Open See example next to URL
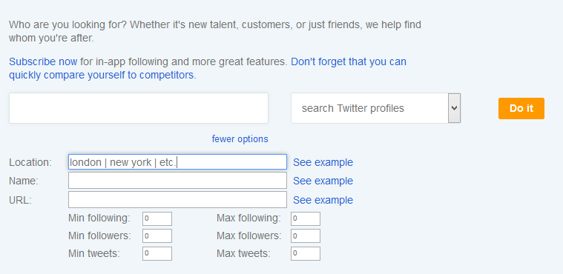 (x=323, y=200)
